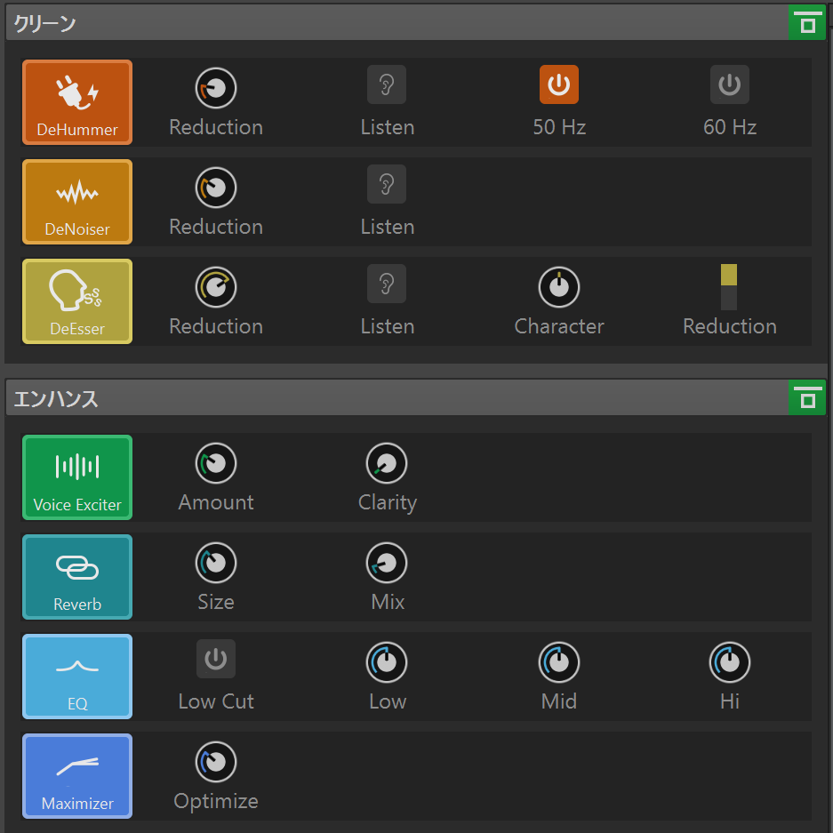Click the Voice Exciter Clarity knob
The image size is (833, 833).
[387, 463]
